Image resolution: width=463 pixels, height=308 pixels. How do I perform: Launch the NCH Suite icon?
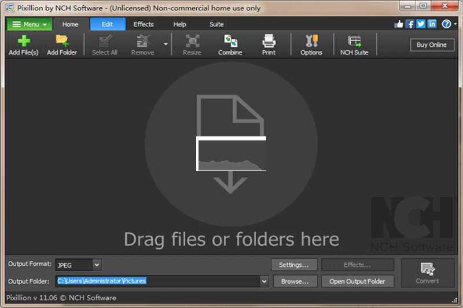354,44
